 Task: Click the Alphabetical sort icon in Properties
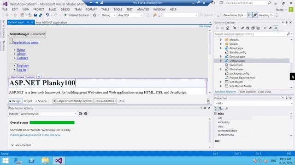(x=221, y=109)
